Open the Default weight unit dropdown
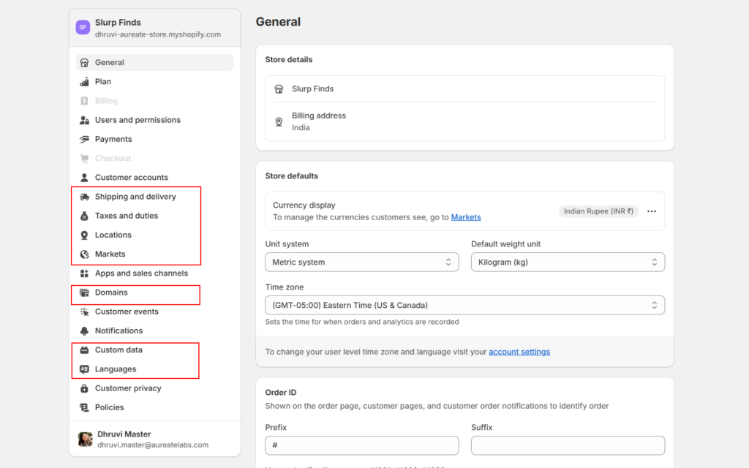 click(568, 263)
